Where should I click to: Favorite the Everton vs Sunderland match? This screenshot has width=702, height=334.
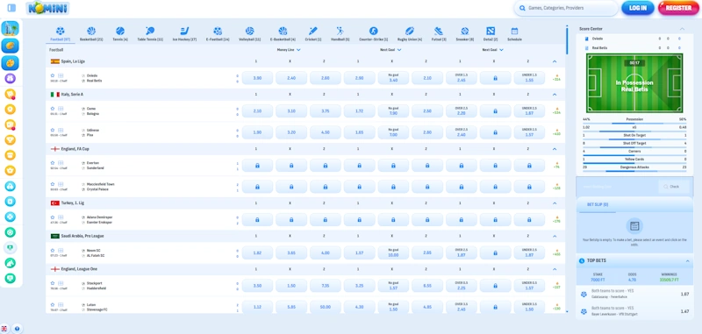point(53,163)
